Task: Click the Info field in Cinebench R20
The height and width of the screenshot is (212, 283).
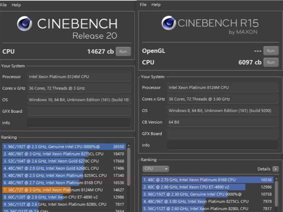Action: 79,123
